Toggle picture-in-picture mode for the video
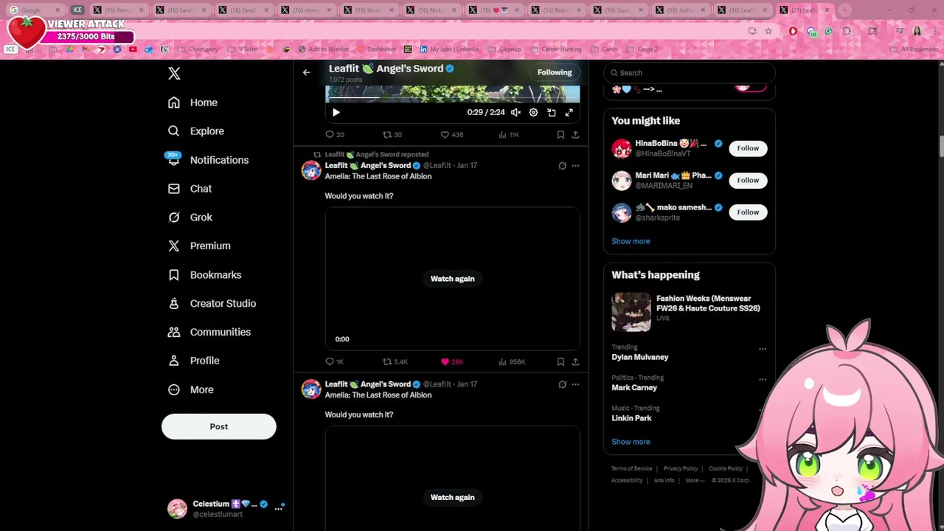 point(551,112)
